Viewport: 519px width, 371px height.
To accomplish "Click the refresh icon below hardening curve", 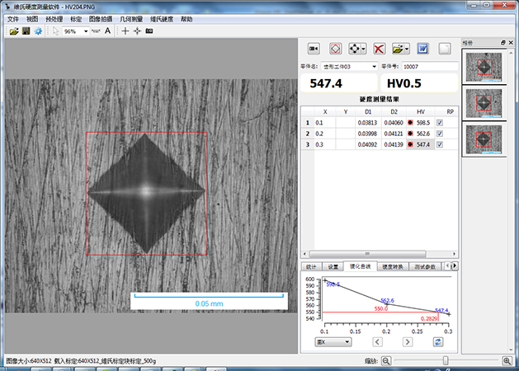I will pyautogui.click(x=437, y=341).
